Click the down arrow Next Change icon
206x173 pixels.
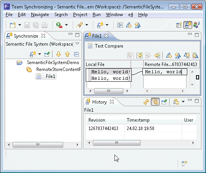[59, 54]
